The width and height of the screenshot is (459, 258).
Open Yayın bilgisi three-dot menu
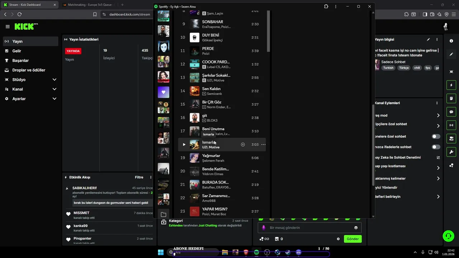pos(437,39)
